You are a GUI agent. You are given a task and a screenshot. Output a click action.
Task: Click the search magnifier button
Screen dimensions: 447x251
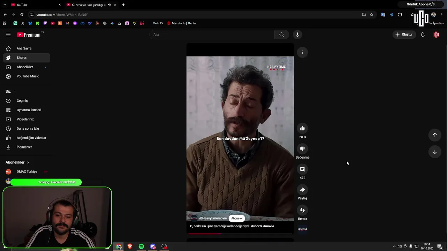click(x=281, y=35)
